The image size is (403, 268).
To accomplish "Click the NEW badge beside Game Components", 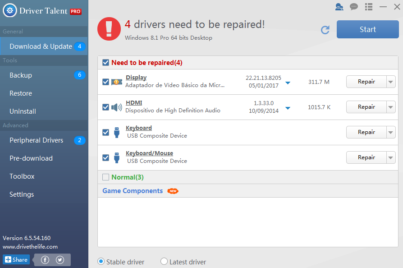I will (173, 191).
